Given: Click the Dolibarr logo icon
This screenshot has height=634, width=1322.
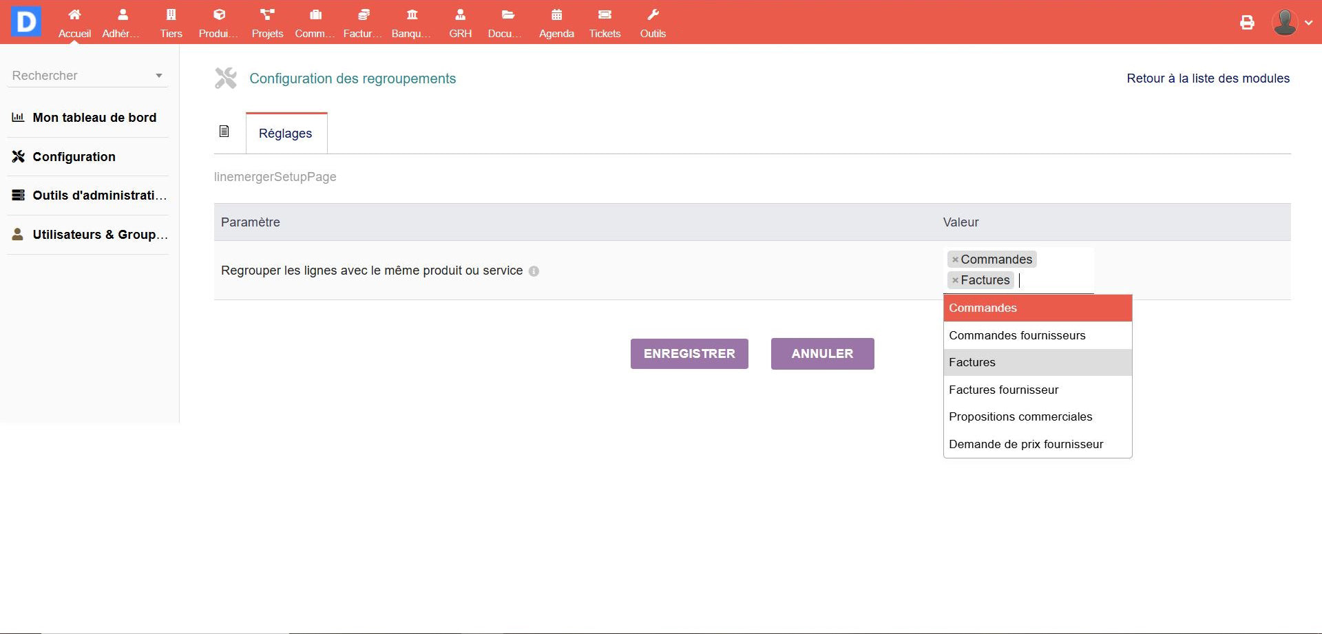Looking at the screenshot, I should 26,22.
